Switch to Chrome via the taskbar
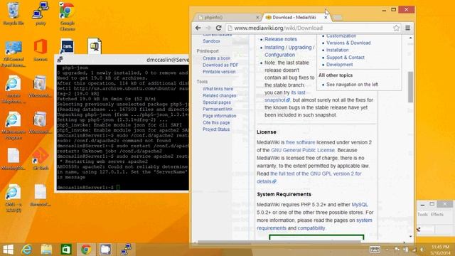The height and width of the screenshot is (256, 455). click(x=86, y=250)
